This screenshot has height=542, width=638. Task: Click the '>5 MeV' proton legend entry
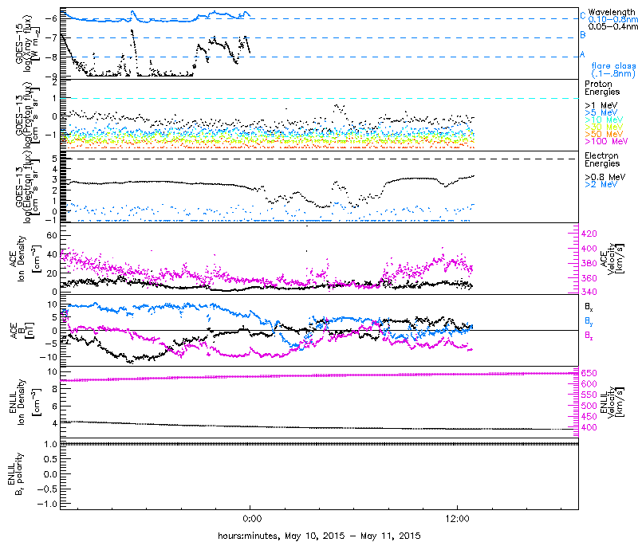point(601,112)
